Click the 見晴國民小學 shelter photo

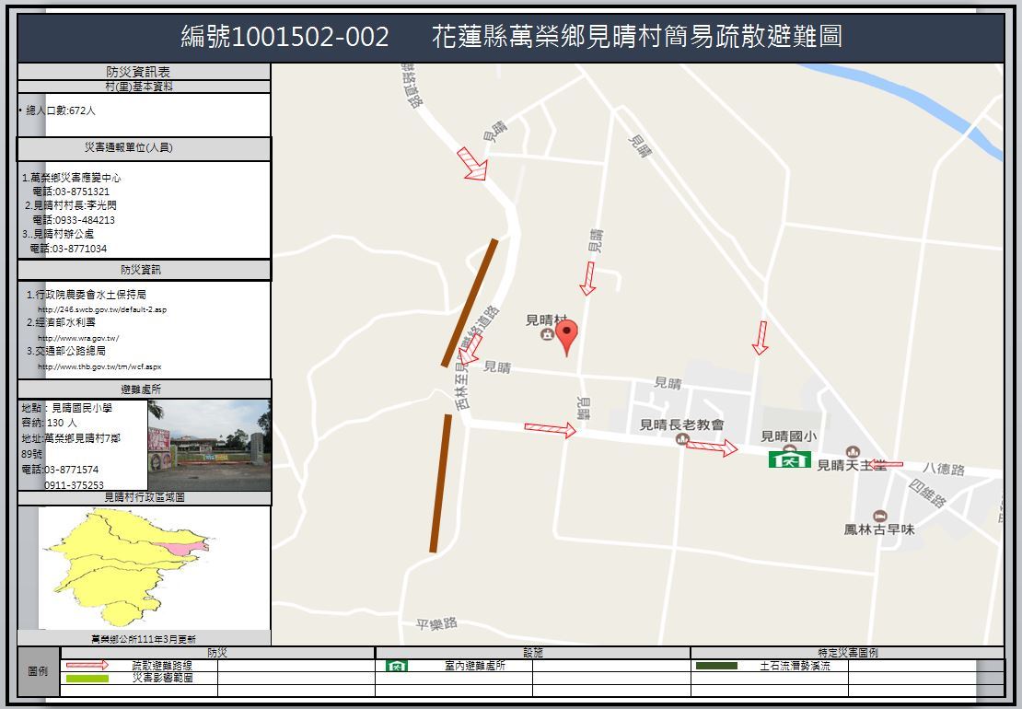click(x=210, y=445)
